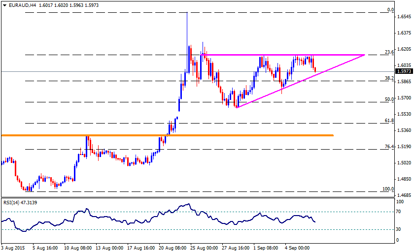Click the 1 Sep 08:00 time axis label
414x252 pixels.
[266, 248]
